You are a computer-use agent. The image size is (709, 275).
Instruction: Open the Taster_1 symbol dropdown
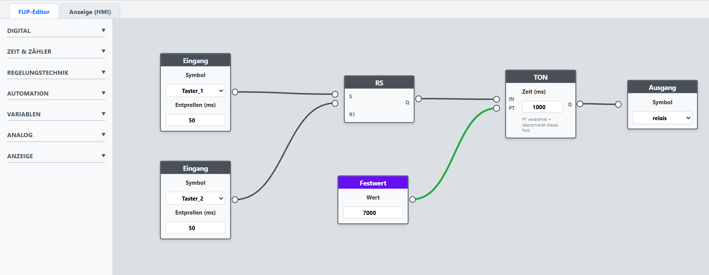click(195, 91)
